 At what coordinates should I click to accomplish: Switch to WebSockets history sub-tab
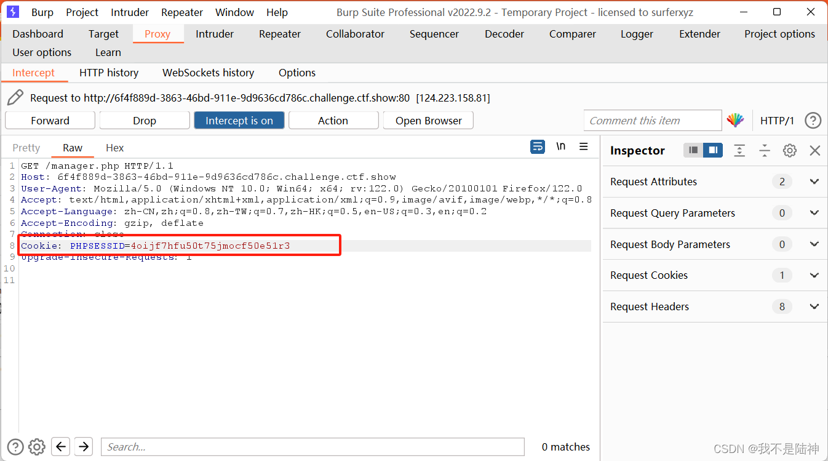tap(209, 73)
